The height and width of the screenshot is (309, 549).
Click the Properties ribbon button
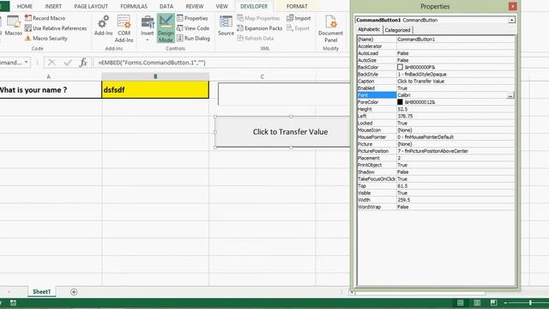[192, 18]
